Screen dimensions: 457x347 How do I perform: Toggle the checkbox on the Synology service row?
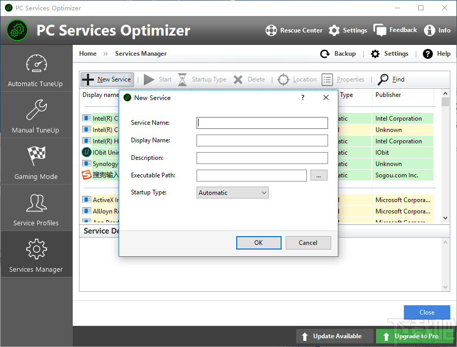tap(86, 163)
